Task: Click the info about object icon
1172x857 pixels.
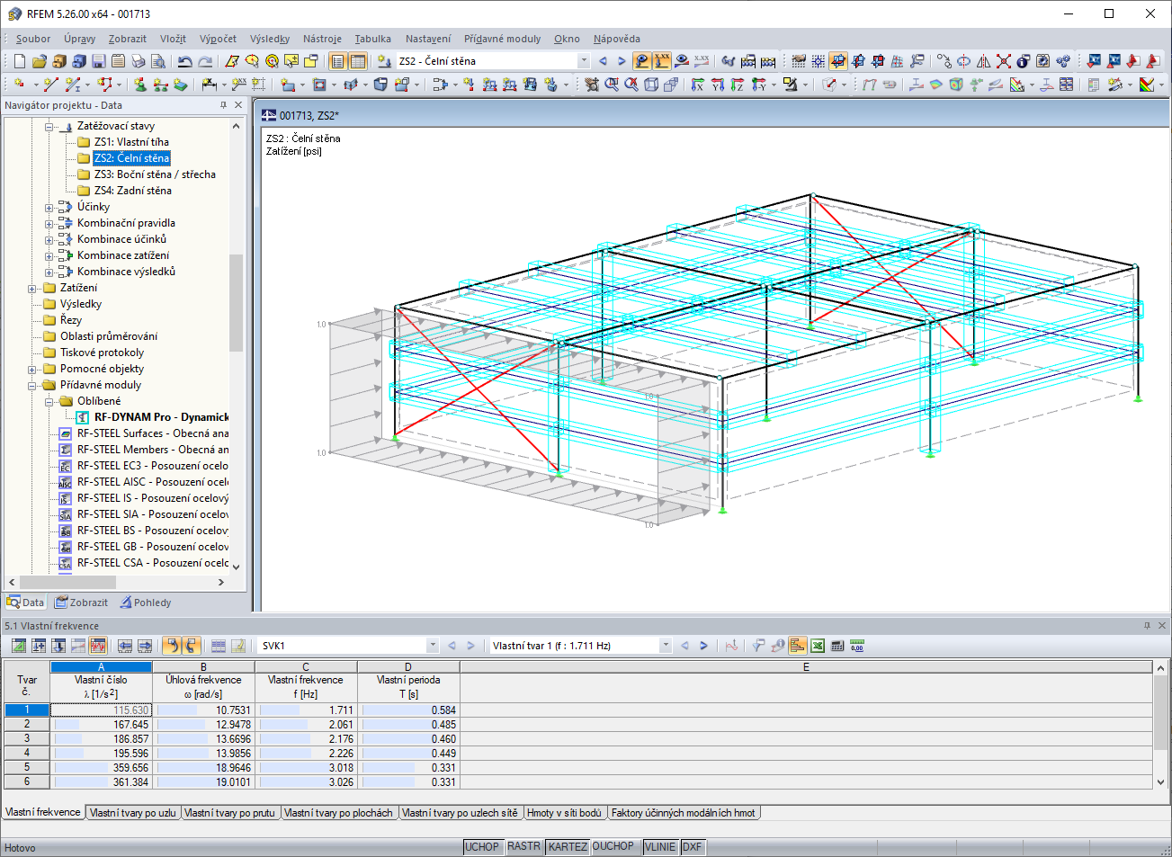Action: pyautogui.click(x=1023, y=61)
